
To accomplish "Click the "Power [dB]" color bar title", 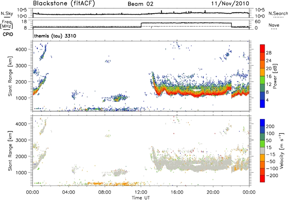I will point(275,76).
